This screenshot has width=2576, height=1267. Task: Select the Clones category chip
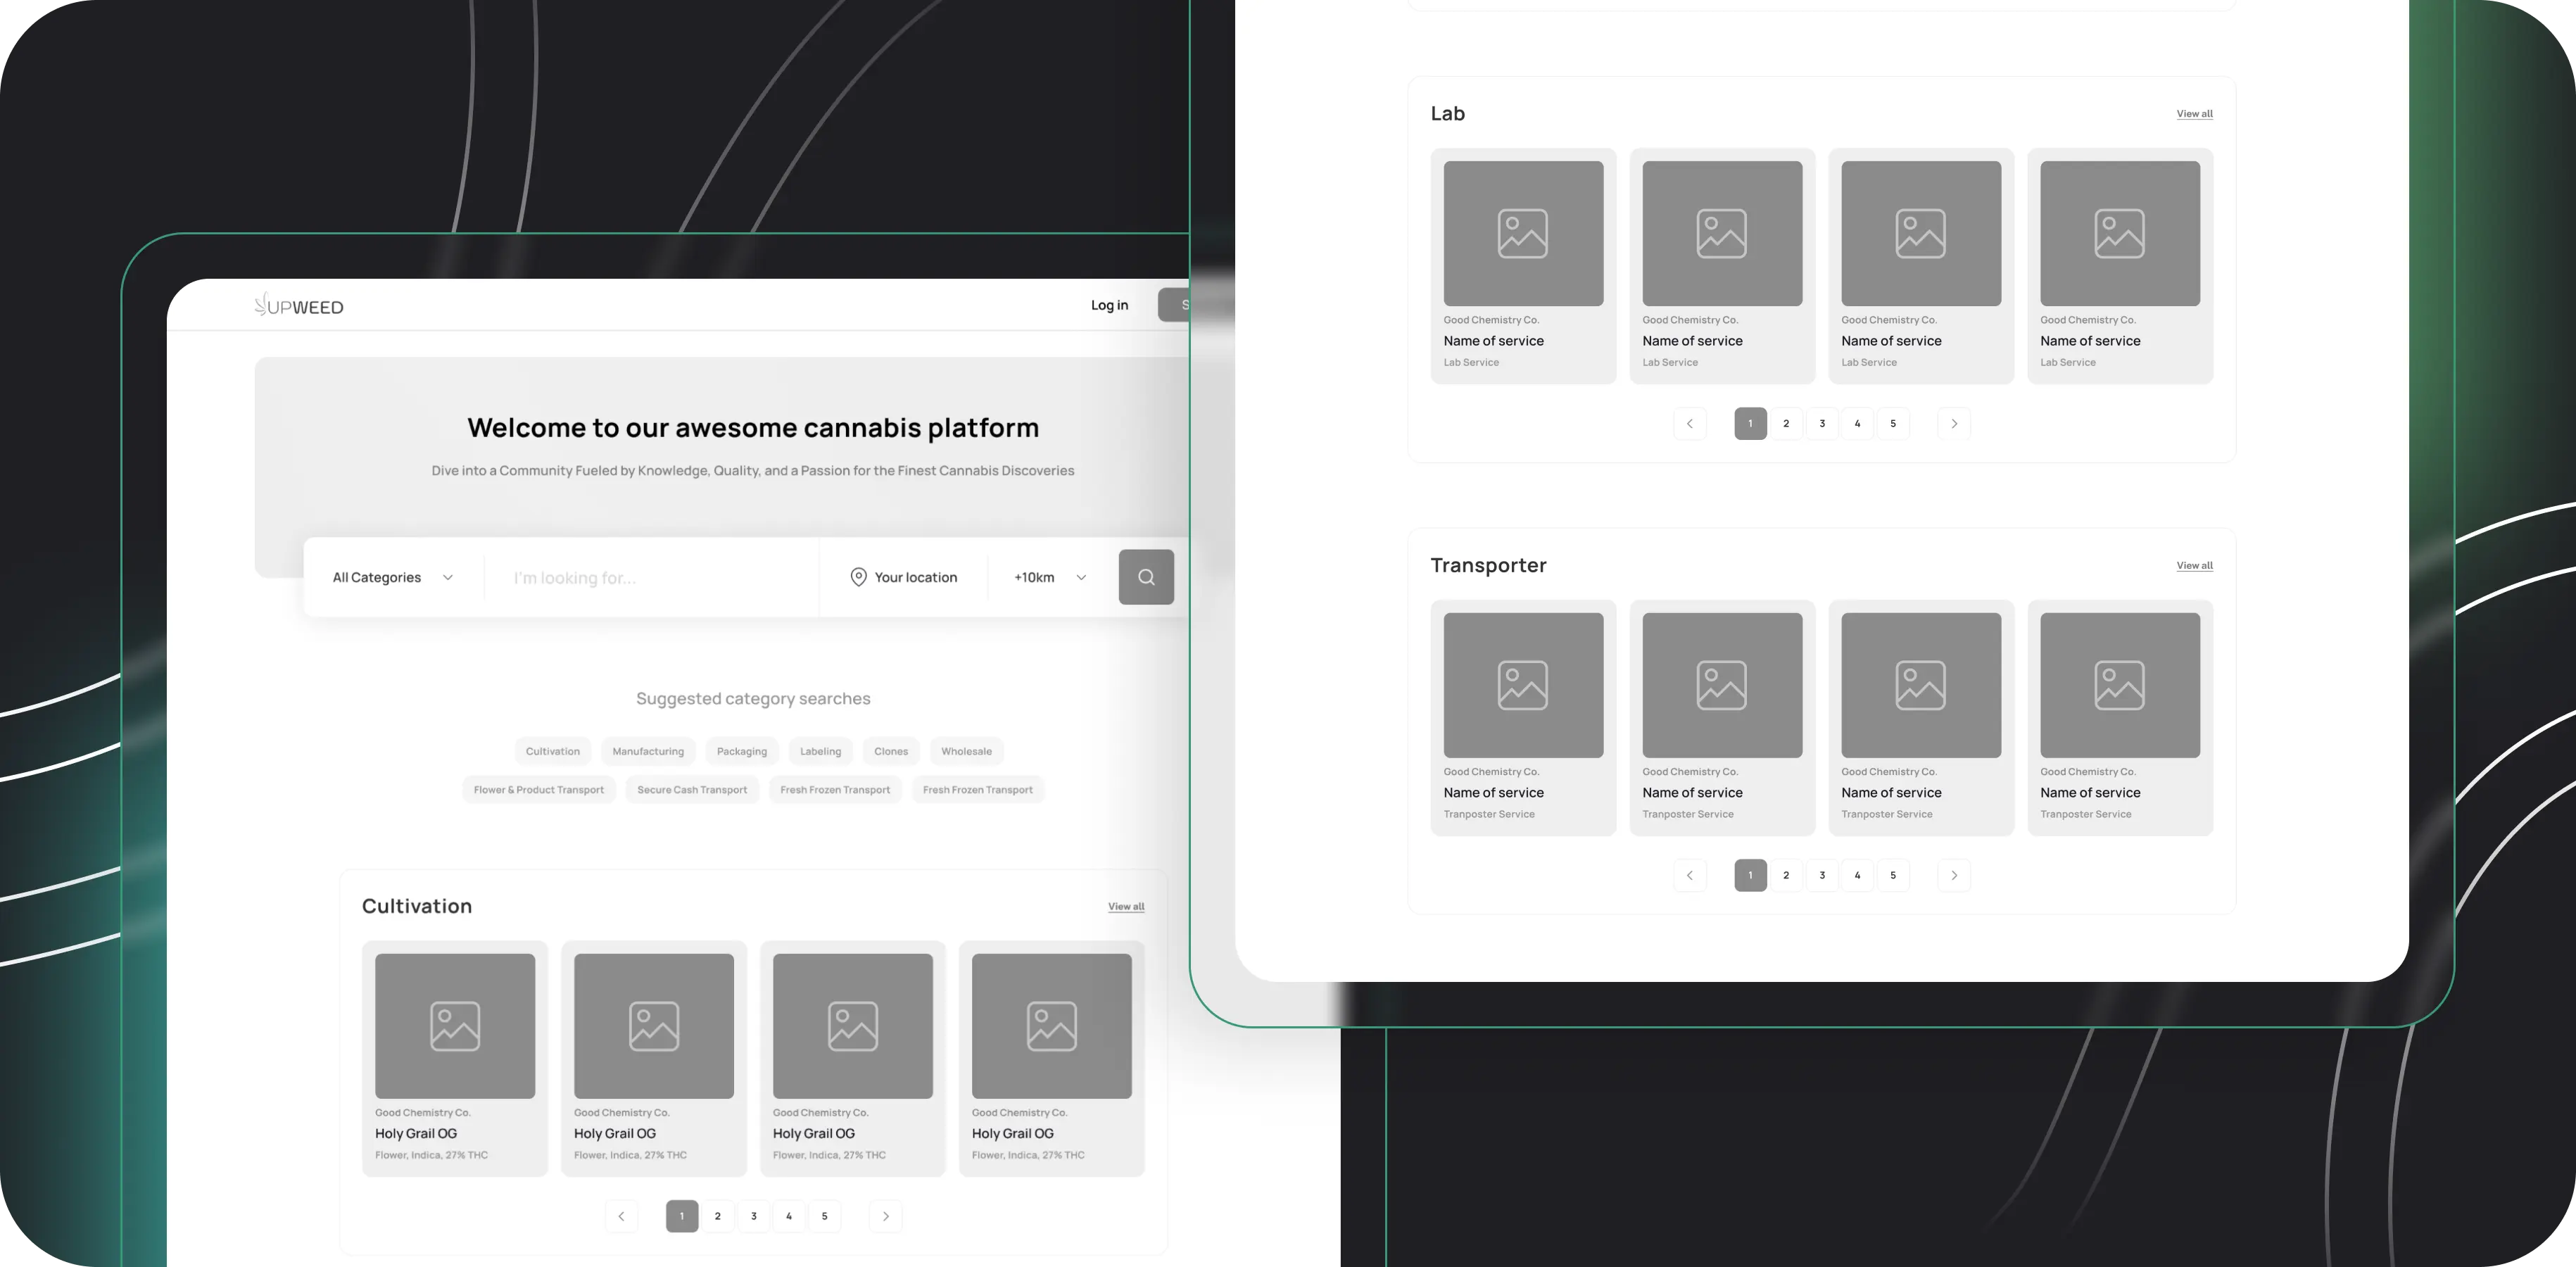point(891,751)
